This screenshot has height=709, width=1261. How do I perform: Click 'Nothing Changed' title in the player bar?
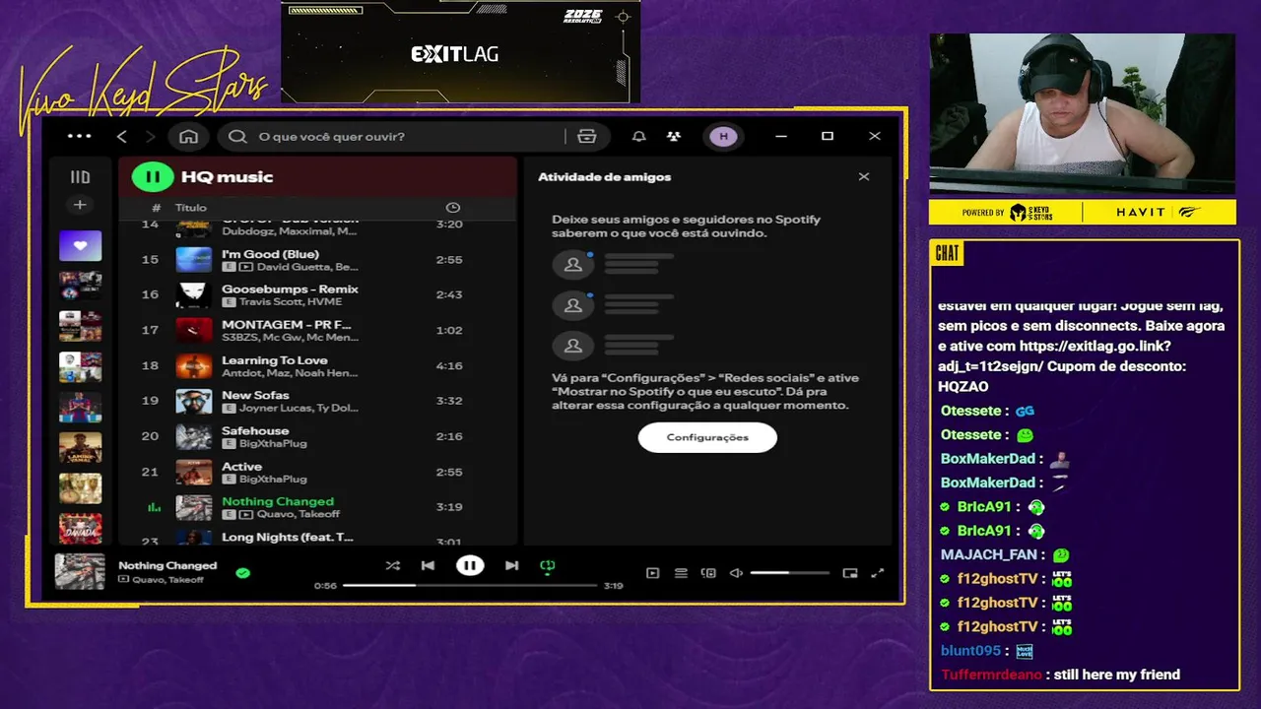[167, 565]
